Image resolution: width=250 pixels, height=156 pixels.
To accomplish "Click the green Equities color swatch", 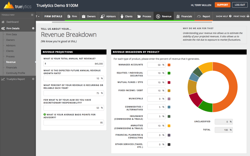I will (x=169, y=73).
